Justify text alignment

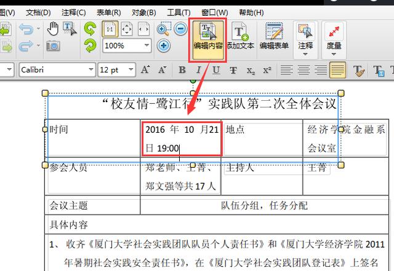pyautogui.click(x=338, y=70)
